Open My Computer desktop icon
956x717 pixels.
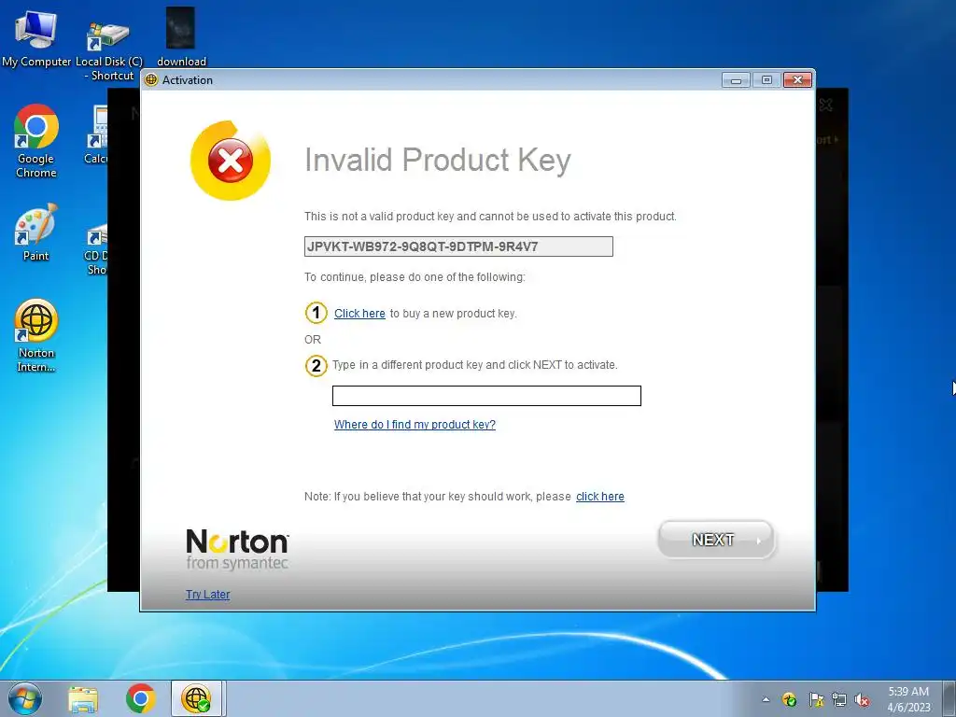(36, 36)
